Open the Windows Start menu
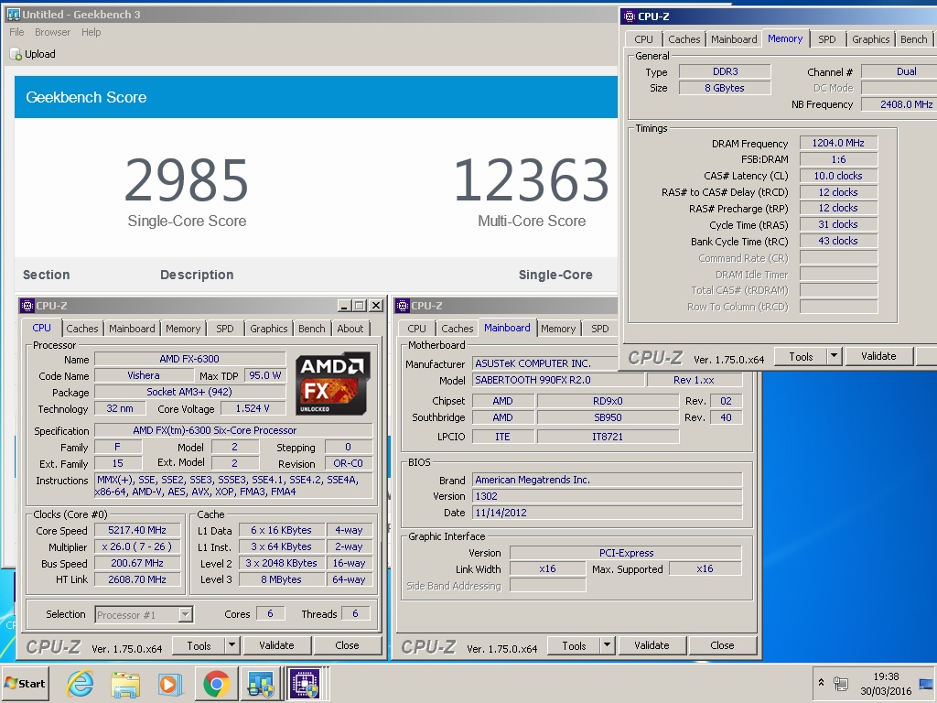937x703 pixels. coord(25,683)
